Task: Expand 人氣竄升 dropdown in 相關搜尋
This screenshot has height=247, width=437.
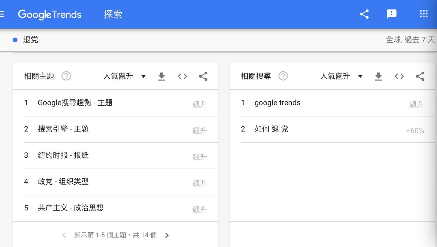Action: [341, 76]
